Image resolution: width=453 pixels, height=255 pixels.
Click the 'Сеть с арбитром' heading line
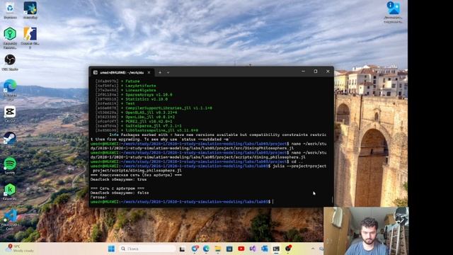point(117,188)
